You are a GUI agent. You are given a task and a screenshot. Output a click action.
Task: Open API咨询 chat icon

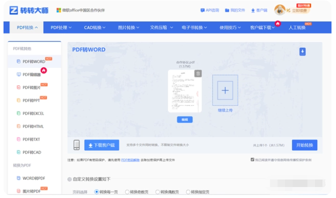pos(202,10)
